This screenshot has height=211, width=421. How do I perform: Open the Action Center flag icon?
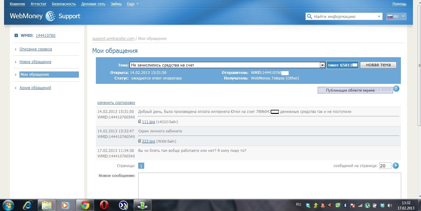(352, 205)
